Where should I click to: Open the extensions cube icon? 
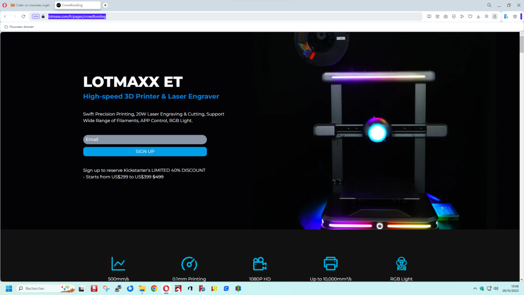(x=515, y=16)
